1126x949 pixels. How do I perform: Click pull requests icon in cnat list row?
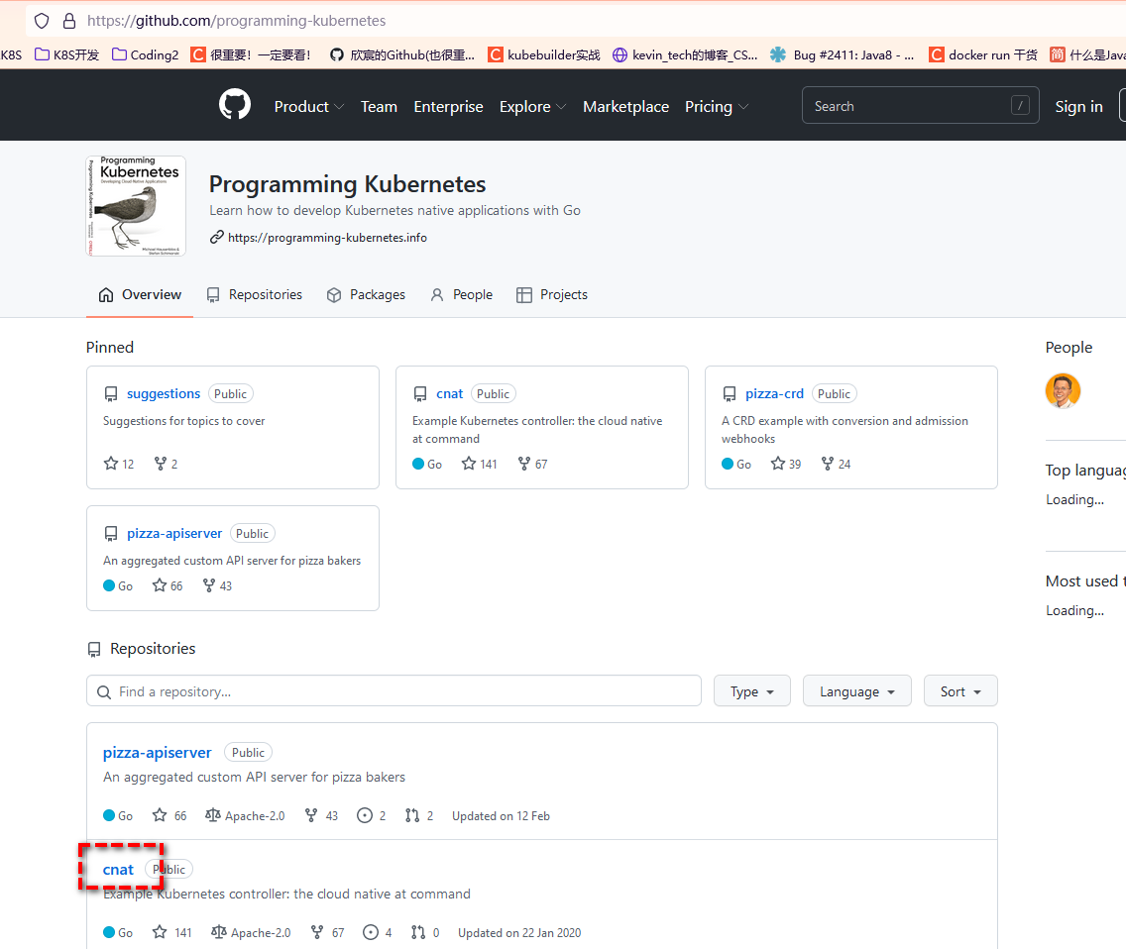pyautogui.click(x=418, y=932)
